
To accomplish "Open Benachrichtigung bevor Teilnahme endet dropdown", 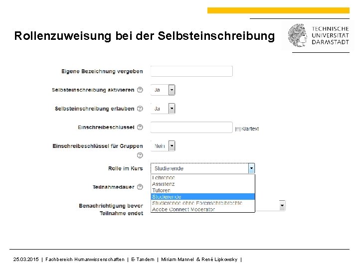I will coord(282,206).
